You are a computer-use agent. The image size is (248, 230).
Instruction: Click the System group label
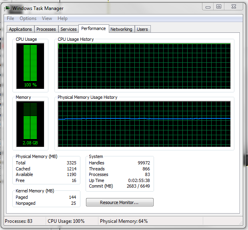coord(96,156)
